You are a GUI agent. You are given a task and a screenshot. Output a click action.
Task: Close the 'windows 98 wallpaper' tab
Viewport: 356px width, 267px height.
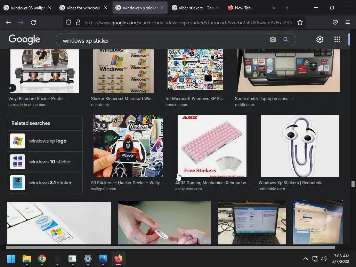click(x=50, y=8)
